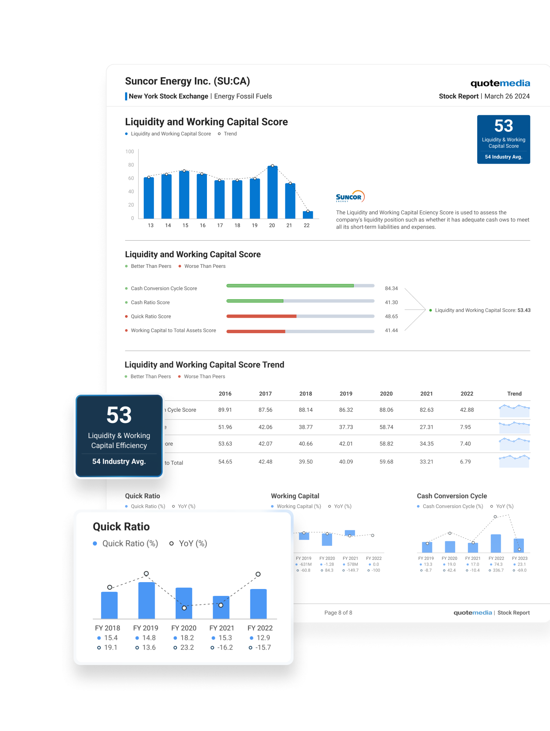Click the sparkline in the bottom table row
Image resolution: width=550 pixels, height=731 pixels.
tap(514, 461)
